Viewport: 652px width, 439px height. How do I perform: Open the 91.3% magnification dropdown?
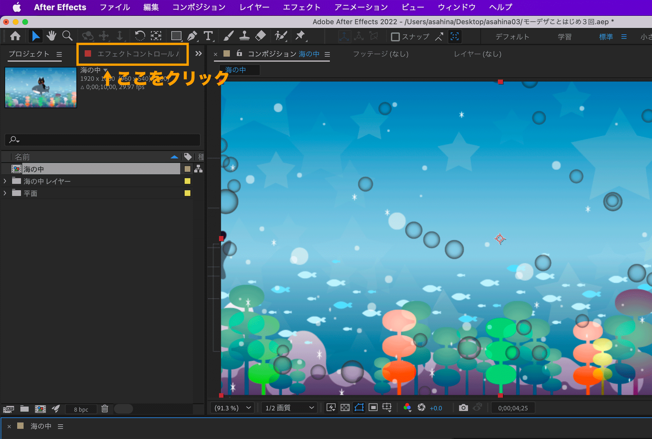pos(233,408)
